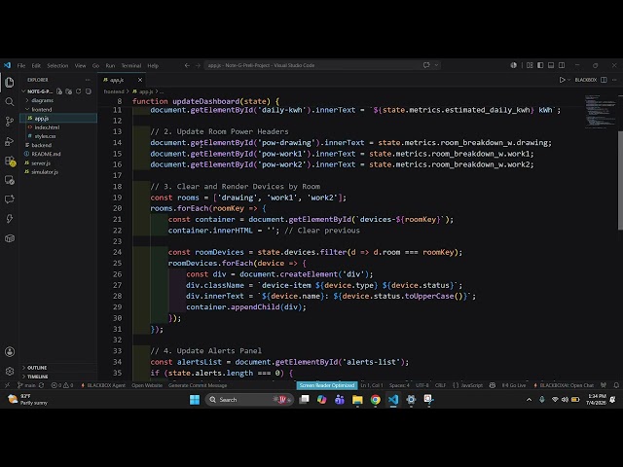Click sync changes icon in status bar

[41, 385]
